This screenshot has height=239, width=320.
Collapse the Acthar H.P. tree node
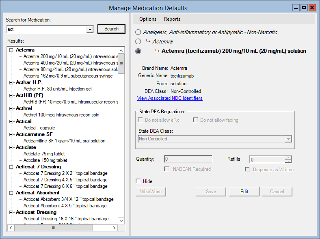click(x=11, y=83)
